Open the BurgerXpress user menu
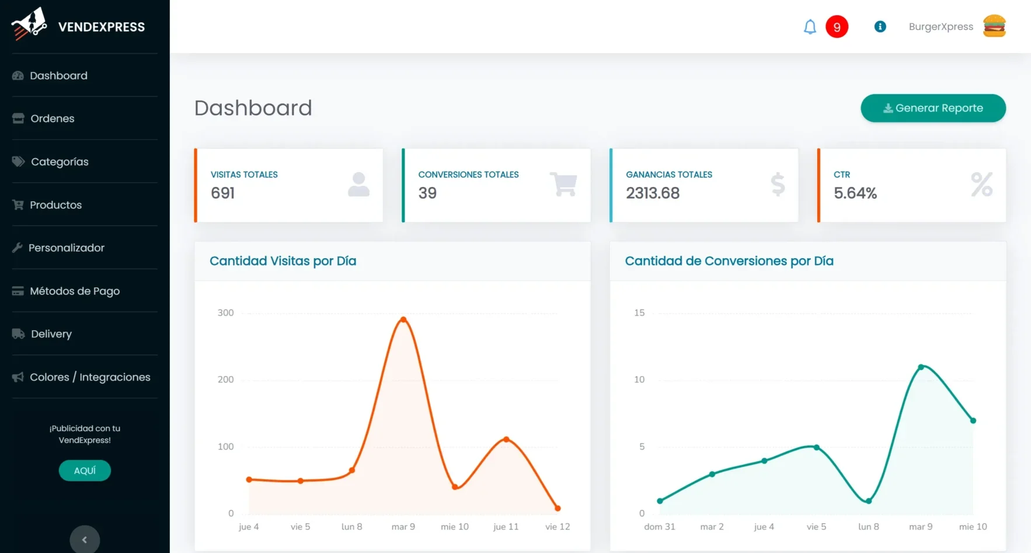This screenshot has height=553, width=1031. pyautogui.click(x=941, y=27)
